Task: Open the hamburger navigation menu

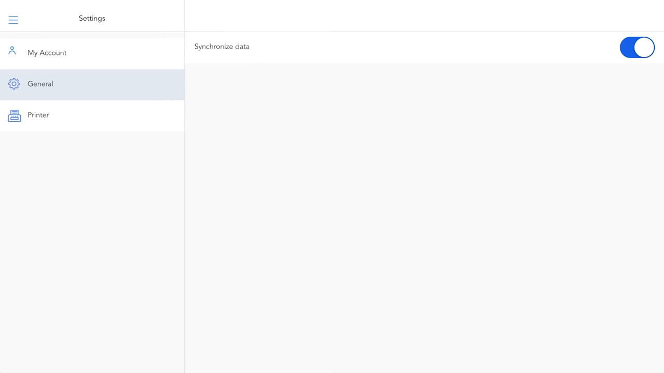Action: 13,20
